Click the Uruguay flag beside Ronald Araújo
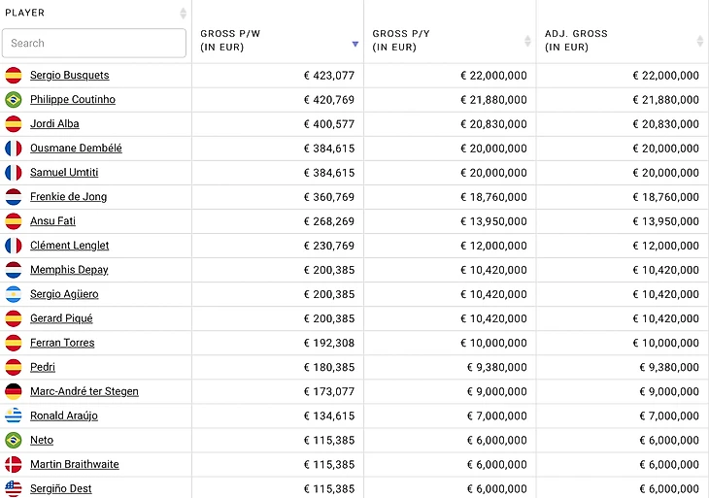The width and height of the screenshot is (709, 498). pyautogui.click(x=14, y=415)
